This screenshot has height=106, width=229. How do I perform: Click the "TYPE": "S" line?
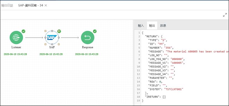(157, 40)
